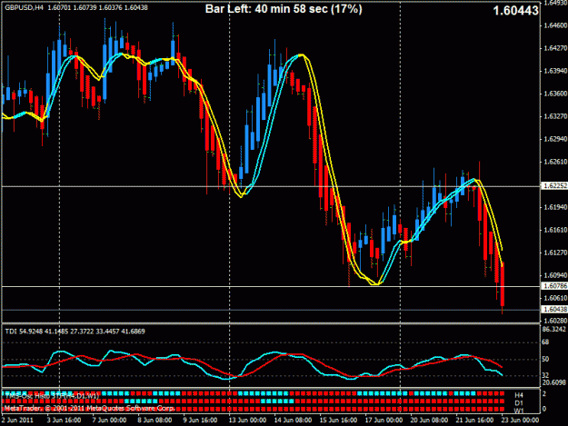The height and width of the screenshot is (426, 568).
Task: Click the '21 Jun 16:00' time label
Action: click(474, 421)
